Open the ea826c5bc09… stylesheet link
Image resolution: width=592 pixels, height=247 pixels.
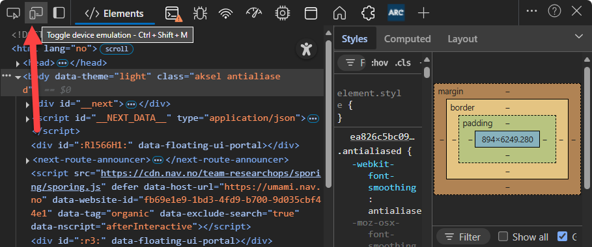tap(382, 137)
